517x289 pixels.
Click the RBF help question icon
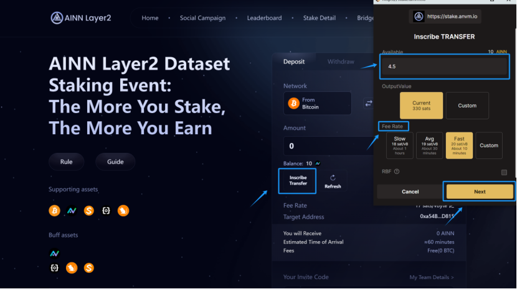[397, 172]
